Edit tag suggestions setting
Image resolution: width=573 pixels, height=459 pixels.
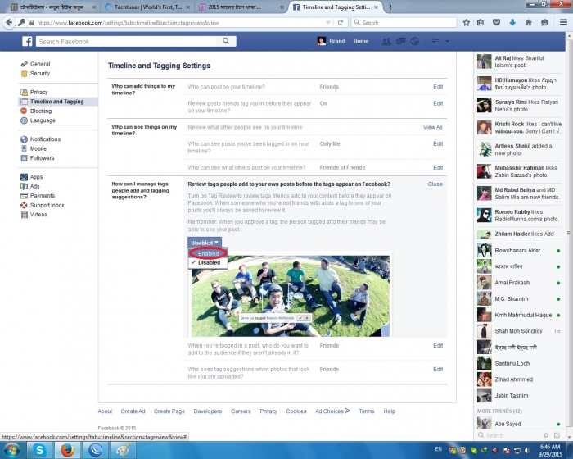tap(438, 370)
